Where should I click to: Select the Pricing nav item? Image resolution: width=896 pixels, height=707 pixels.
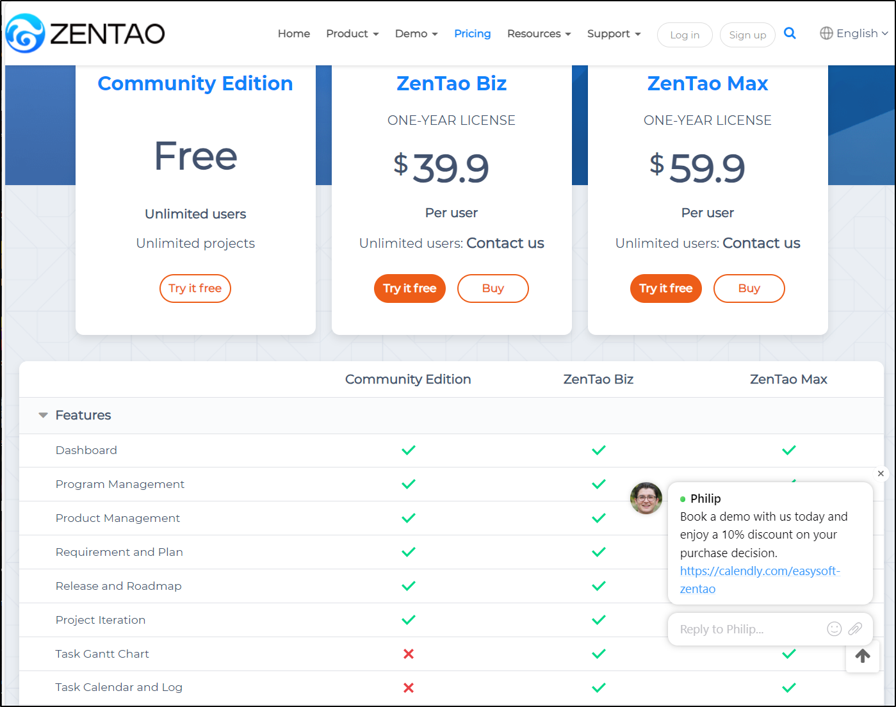pos(473,33)
